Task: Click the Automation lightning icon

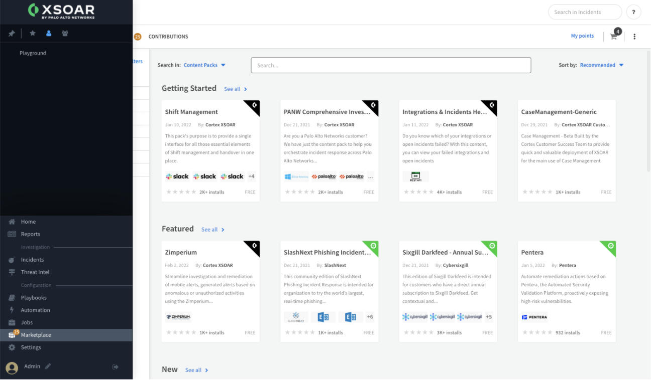Action: 12,310
